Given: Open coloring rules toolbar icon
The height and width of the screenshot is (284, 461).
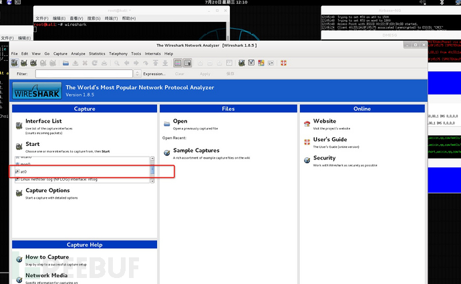Looking at the screenshot, I should (261, 63).
